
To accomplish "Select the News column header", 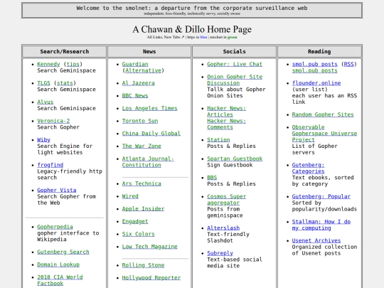I will (149, 51).
